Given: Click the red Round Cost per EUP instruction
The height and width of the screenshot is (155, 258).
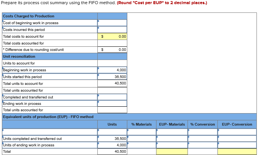Looking at the screenshot, I should pyautogui.click(x=162, y=3).
